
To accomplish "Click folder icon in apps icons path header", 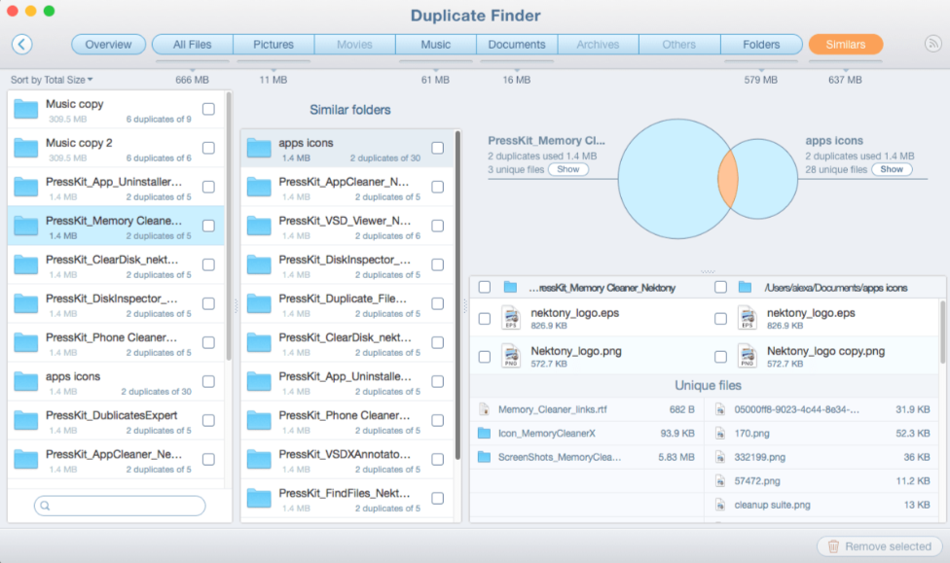I will click(745, 287).
